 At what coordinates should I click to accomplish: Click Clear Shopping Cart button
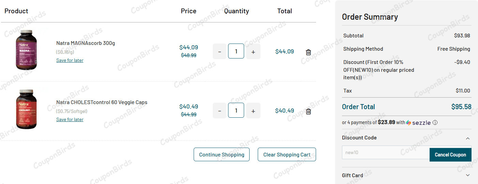[287, 154]
